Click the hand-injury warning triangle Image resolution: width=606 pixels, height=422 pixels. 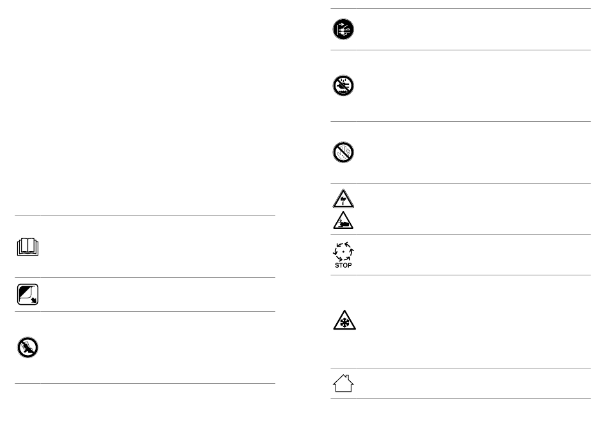pyautogui.click(x=343, y=220)
